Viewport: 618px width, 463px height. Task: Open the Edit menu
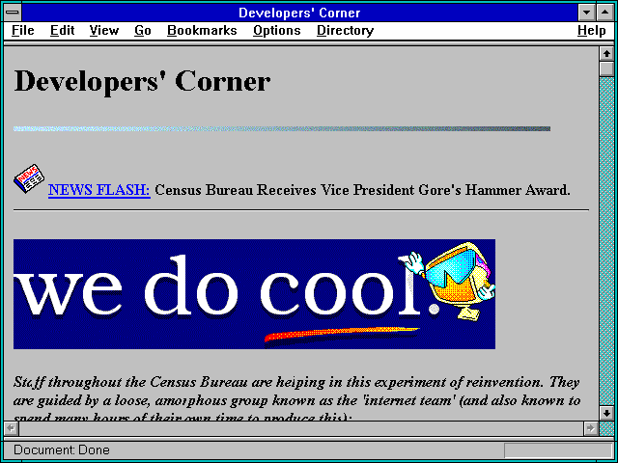click(62, 31)
